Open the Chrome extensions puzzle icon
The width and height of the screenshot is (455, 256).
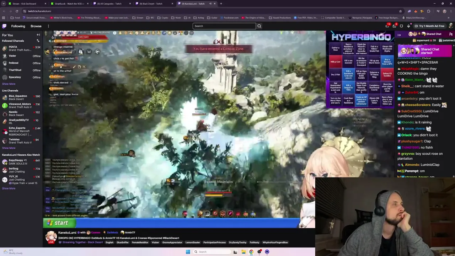coord(429,11)
